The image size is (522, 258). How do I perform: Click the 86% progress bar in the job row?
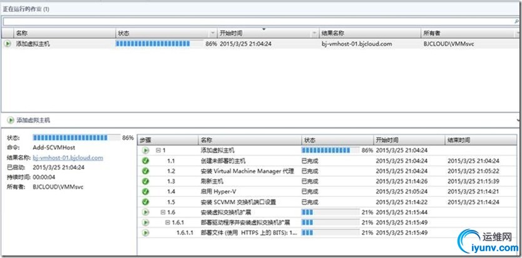(x=159, y=44)
